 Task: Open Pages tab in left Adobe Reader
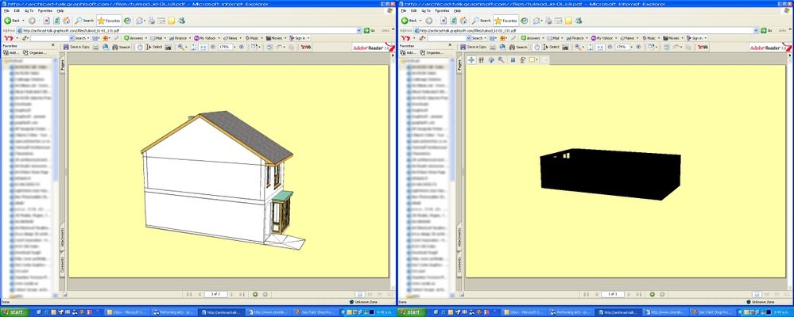click(63, 66)
